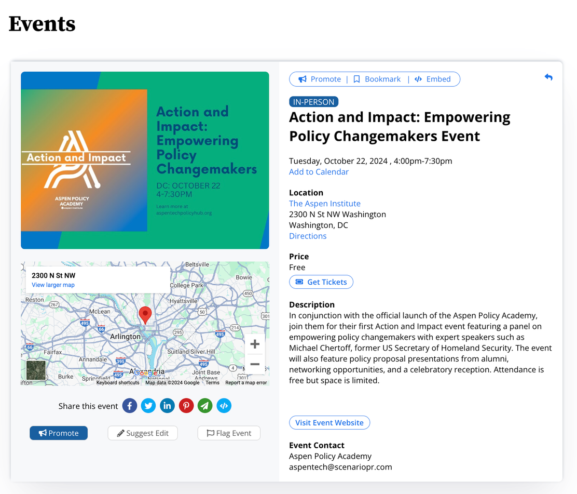This screenshot has width=577, height=494.
Task: Zoom out on the map
Action: pyautogui.click(x=255, y=364)
